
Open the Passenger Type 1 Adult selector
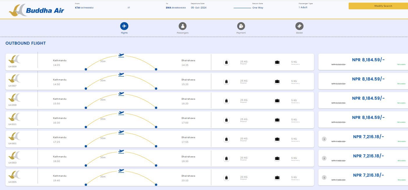pos(303,7)
